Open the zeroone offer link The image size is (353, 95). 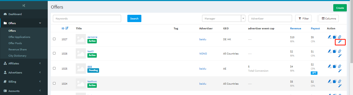tap(92, 37)
